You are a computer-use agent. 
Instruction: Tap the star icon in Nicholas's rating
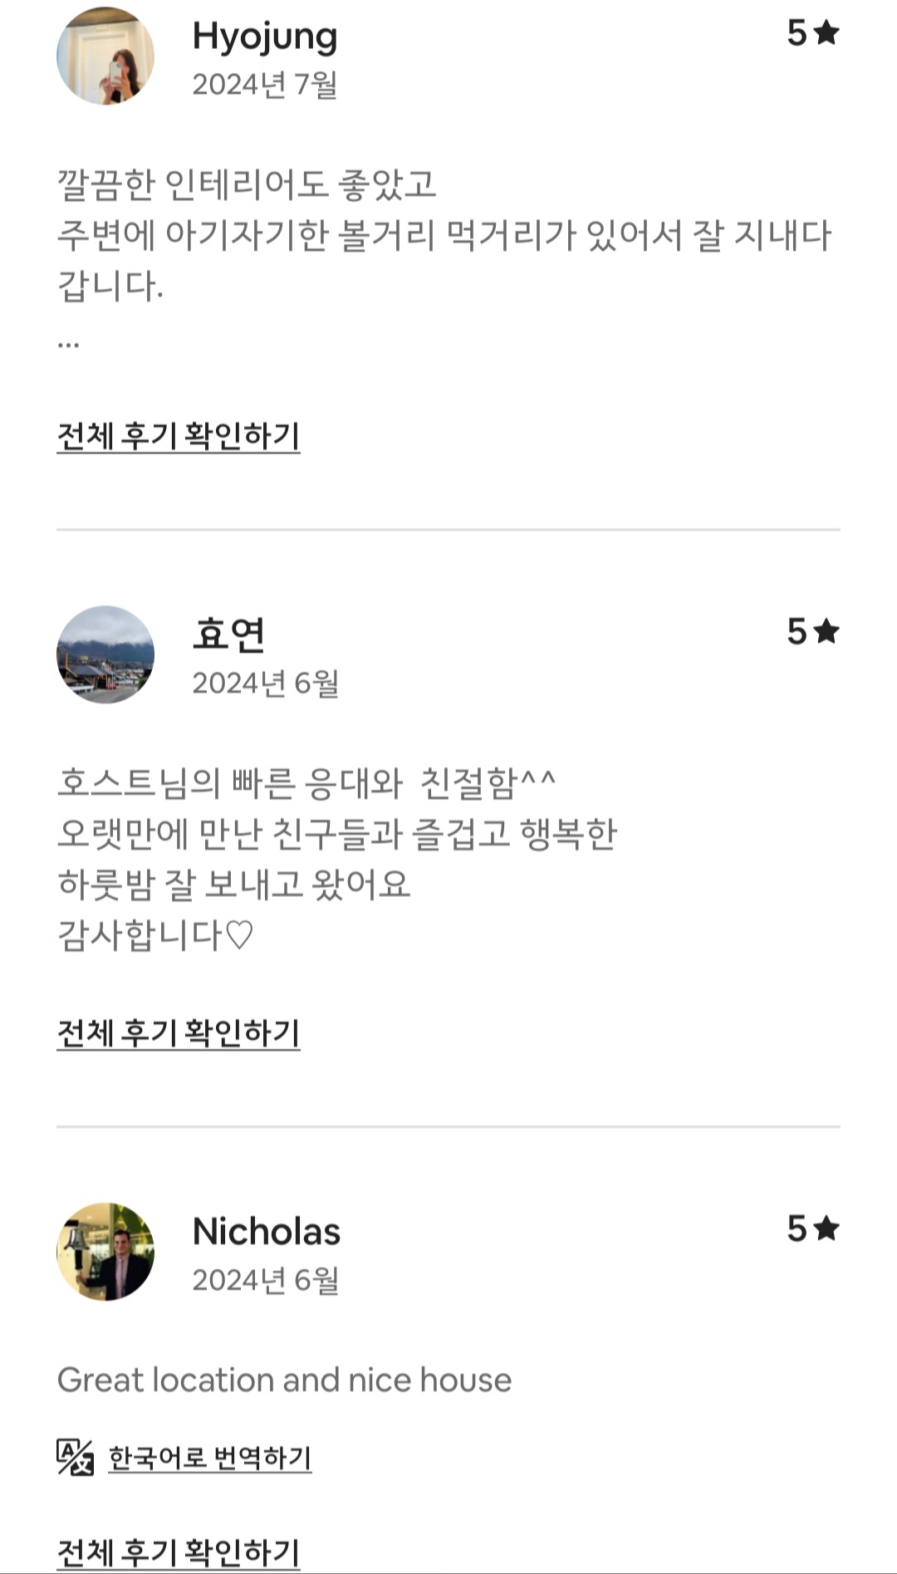826,1228
